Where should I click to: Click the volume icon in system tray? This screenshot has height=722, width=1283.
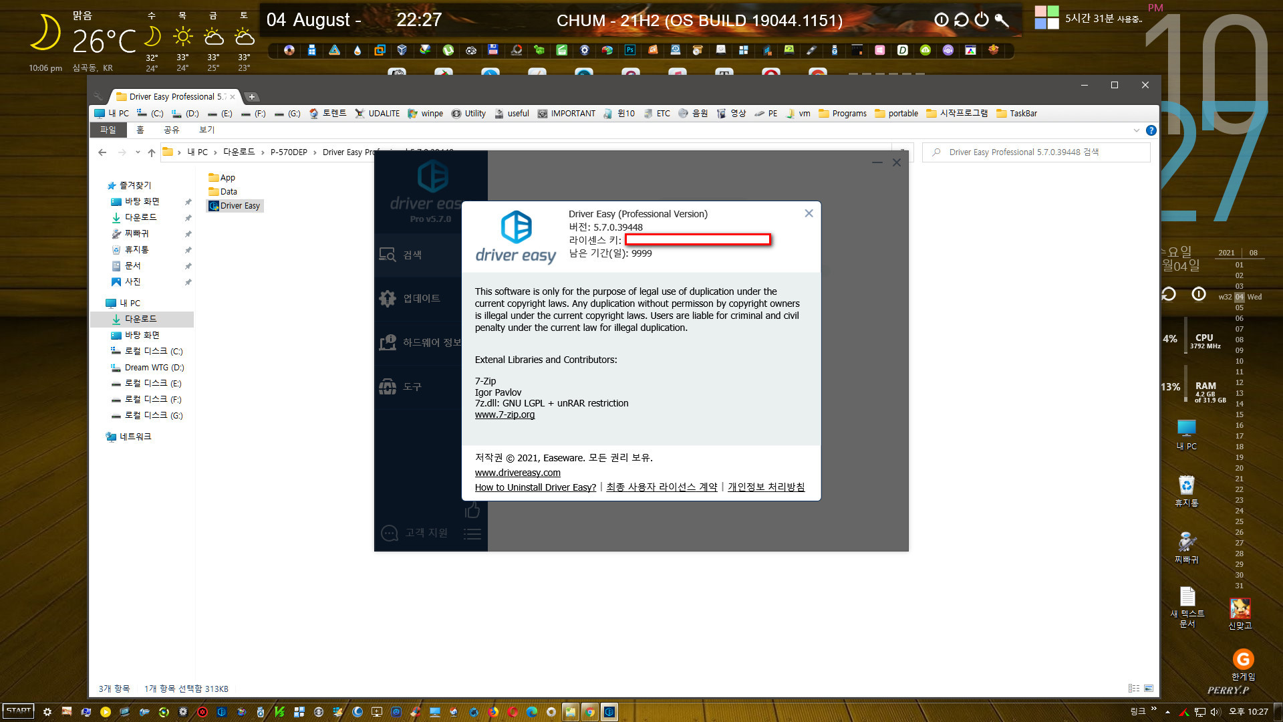point(1215,712)
